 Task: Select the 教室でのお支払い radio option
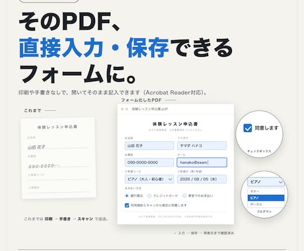(x=184, y=196)
